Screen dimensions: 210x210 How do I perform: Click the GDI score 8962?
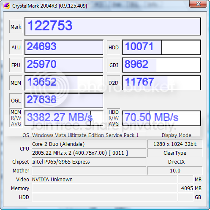tap(161, 65)
